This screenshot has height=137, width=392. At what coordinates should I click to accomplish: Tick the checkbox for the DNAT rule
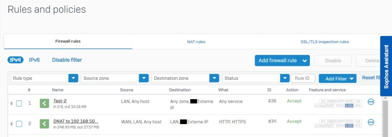[x=19, y=124]
